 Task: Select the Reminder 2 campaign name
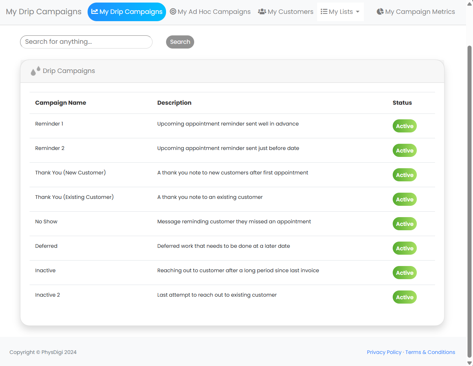pos(50,148)
